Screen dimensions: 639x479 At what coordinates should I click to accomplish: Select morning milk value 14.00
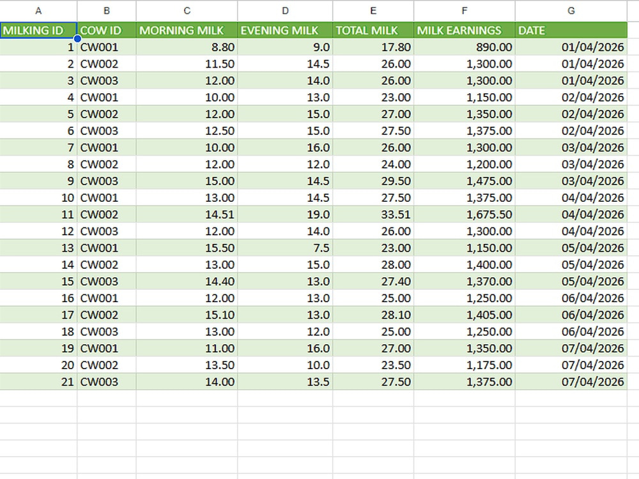tap(187, 381)
